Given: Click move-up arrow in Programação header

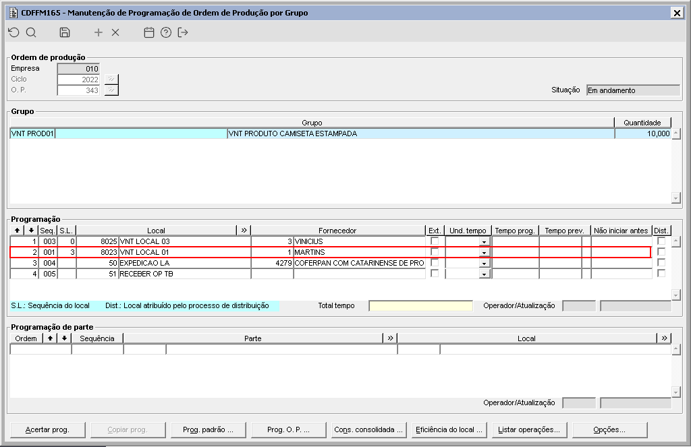Looking at the screenshot, I should pyautogui.click(x=17, y=231).
